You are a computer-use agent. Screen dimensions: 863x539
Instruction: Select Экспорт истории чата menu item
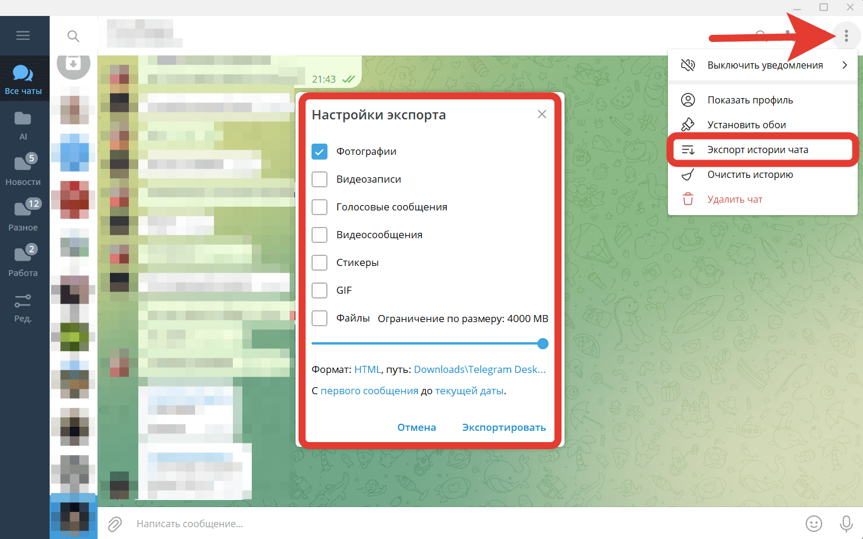[x=763, y=150]
